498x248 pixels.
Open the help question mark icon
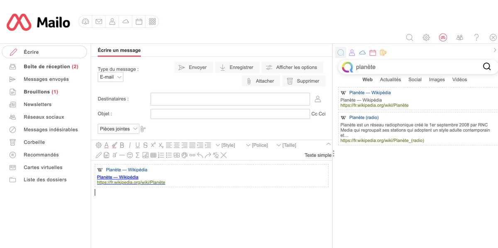click(476, 37)
